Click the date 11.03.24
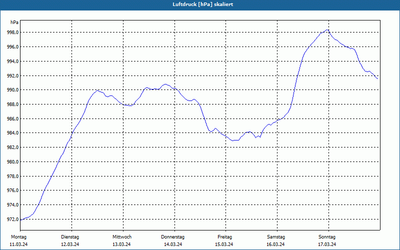Viewport: 400px width, 250px height. [18, 244]
